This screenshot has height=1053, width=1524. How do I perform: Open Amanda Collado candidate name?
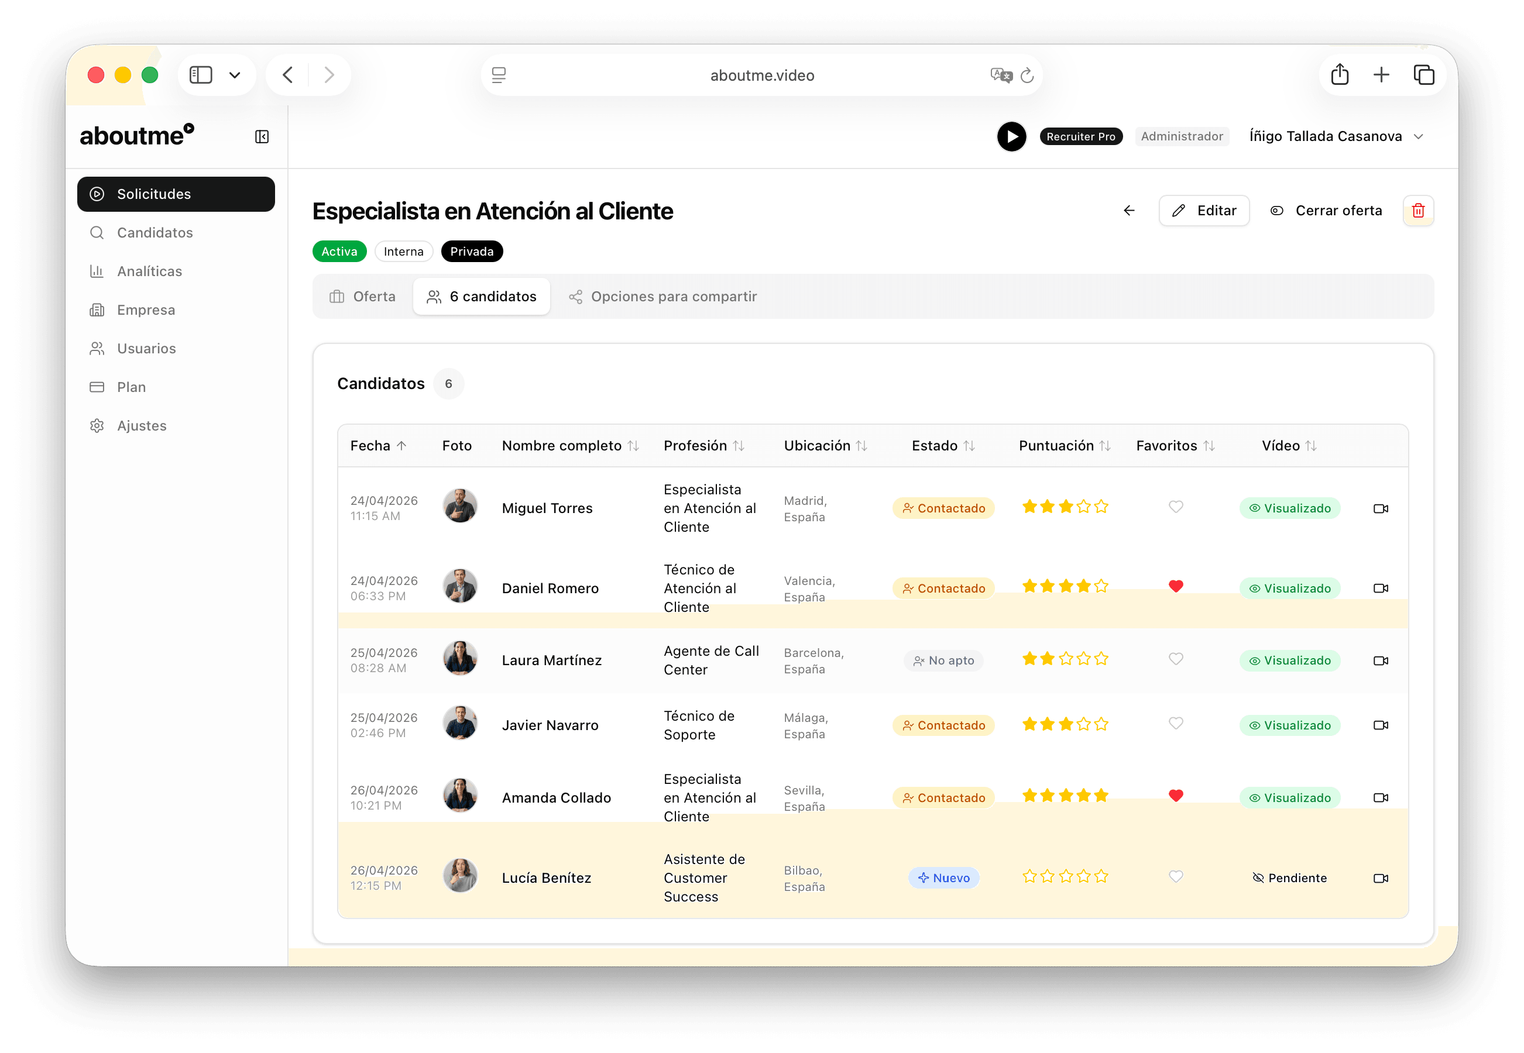[x=557, y=798]
